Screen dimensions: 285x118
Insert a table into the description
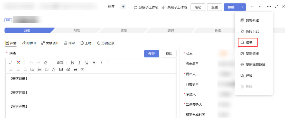pos(75,69)
